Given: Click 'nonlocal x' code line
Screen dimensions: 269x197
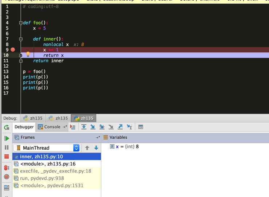Looking at the screenshot, I should point(56,44).
